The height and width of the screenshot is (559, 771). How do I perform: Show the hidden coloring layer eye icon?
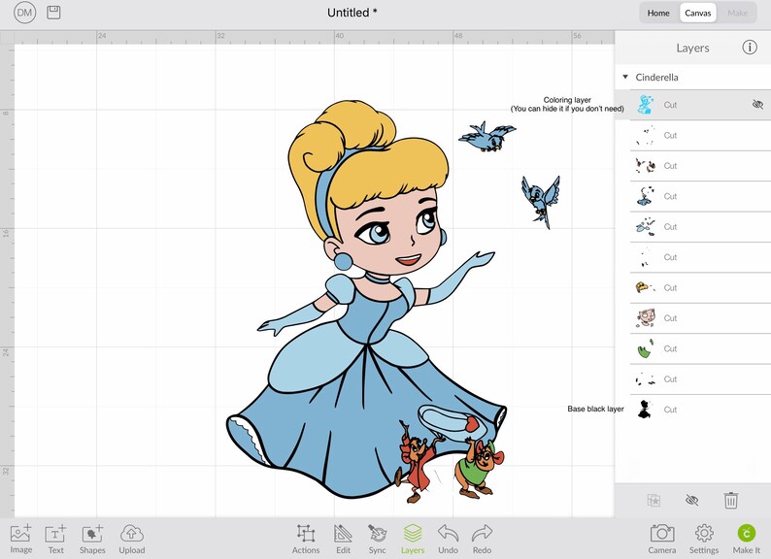757,104
